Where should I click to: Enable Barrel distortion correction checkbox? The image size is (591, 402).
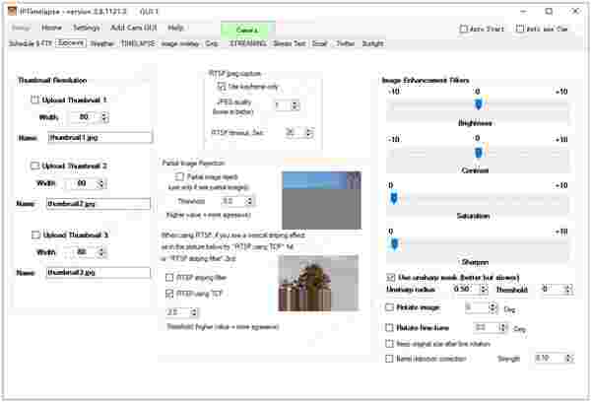[391, 358]
